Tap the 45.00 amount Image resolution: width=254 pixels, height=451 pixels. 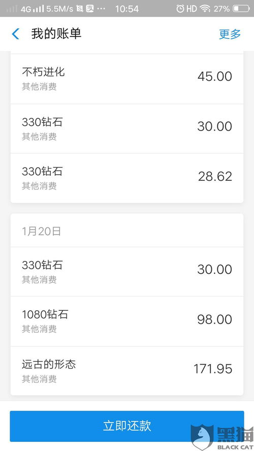(x=214, y=77)
